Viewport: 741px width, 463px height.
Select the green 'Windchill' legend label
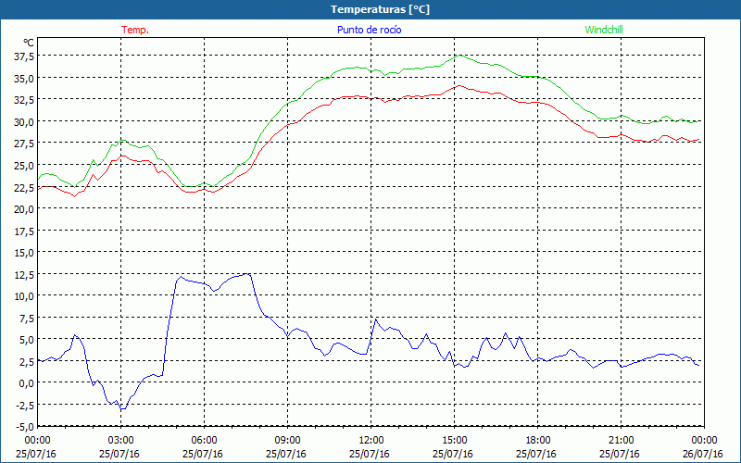(x=604, y=30)
